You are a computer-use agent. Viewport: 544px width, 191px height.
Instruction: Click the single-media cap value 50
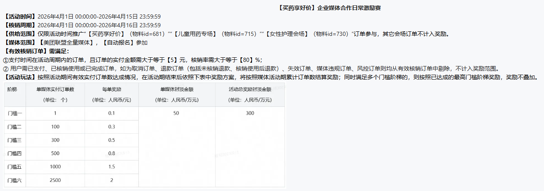pos(176,113)
